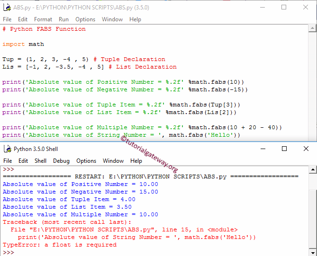Open Edit menu in Python Shell window

(x=23, y=161)
